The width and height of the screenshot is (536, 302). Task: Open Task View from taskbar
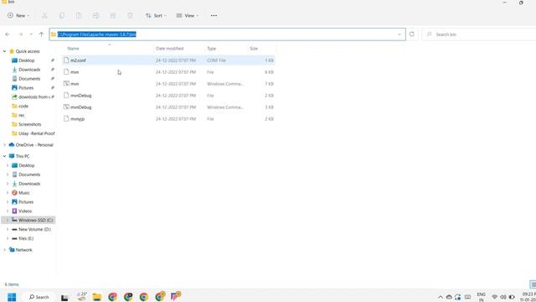(x=64, y=297)
